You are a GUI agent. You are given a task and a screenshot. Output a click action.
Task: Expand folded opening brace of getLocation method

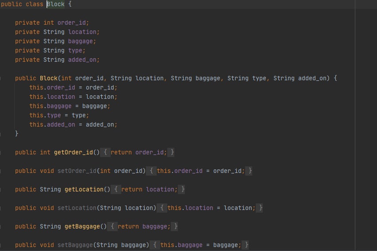(116, 189)
